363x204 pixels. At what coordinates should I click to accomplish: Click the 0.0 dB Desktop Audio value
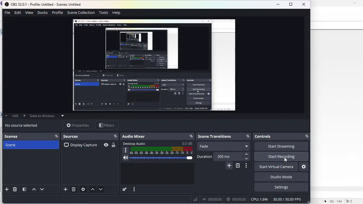[187, 144]
